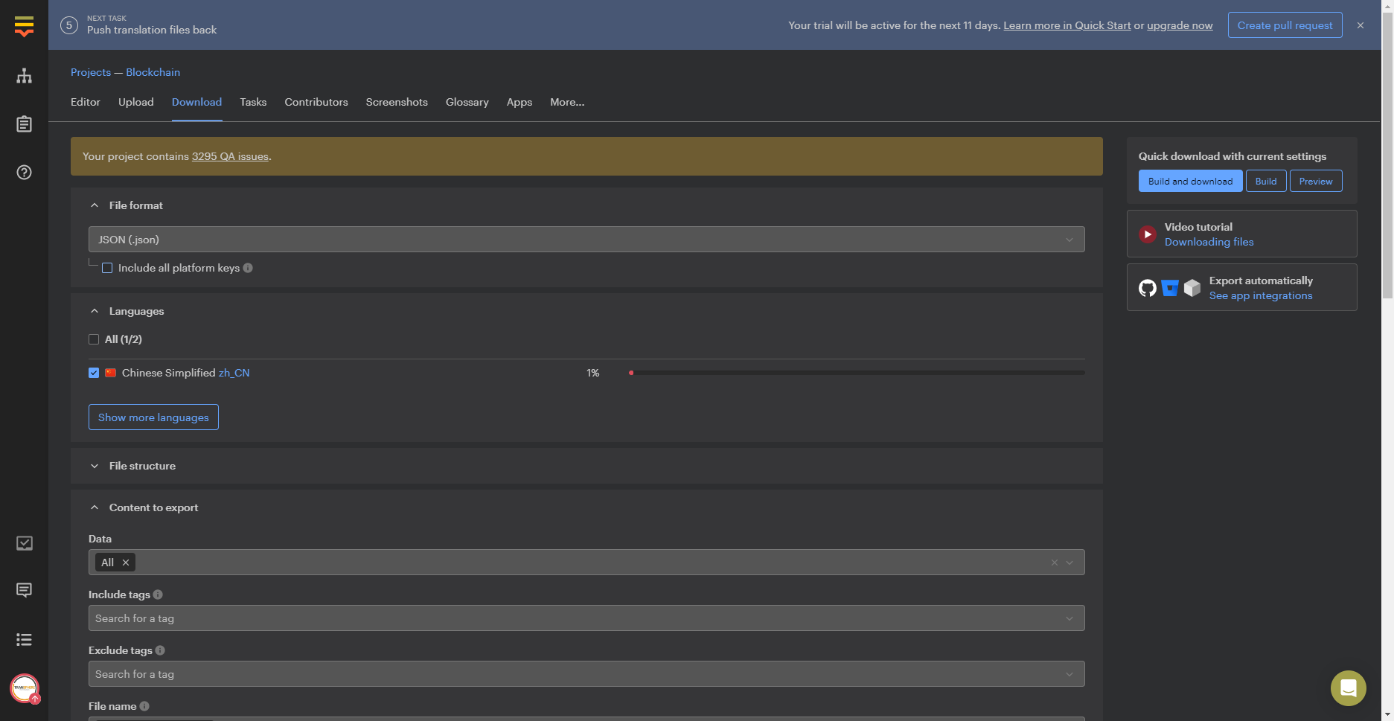Open the QA checks icon in sidebar
Viewport: 1394px width, 721px height.
coord(24,543)
